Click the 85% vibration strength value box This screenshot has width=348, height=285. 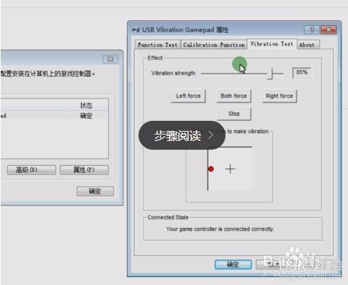(x=302, y=72)
